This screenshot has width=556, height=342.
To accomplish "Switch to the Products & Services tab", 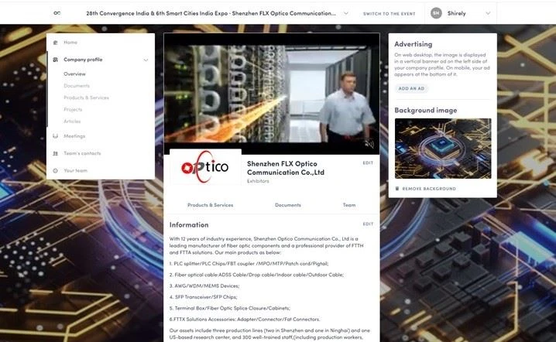I will (211, 205).
